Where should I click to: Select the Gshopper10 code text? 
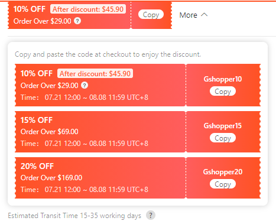point(223,79)
